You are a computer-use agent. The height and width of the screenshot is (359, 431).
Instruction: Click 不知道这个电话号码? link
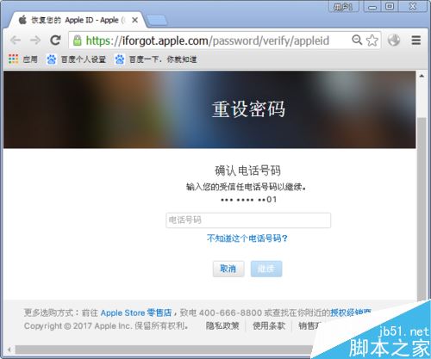pos(247,238)
